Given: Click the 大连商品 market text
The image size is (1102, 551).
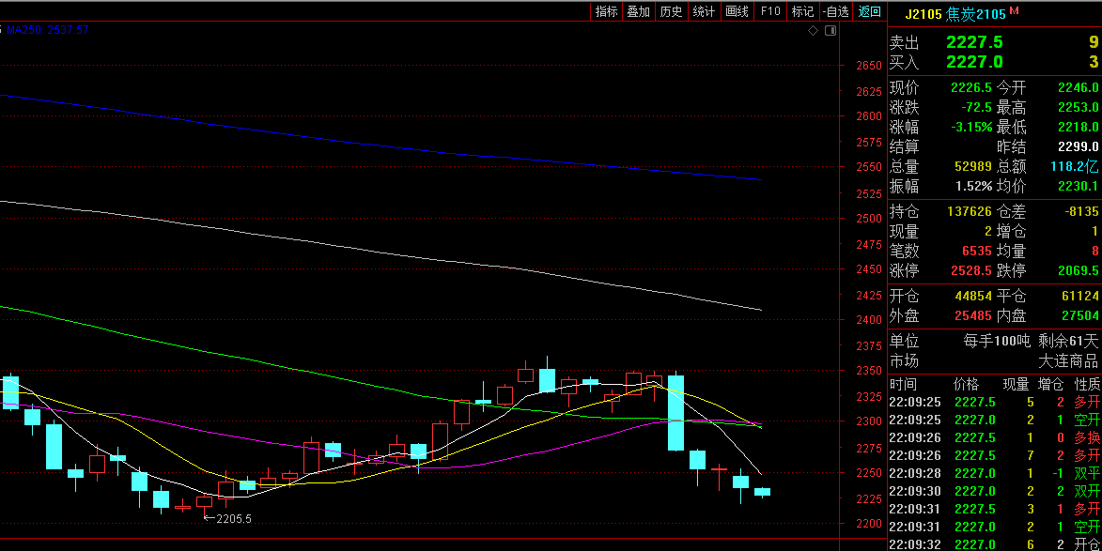Looking at the screenshot, I should pos(1068,360).
